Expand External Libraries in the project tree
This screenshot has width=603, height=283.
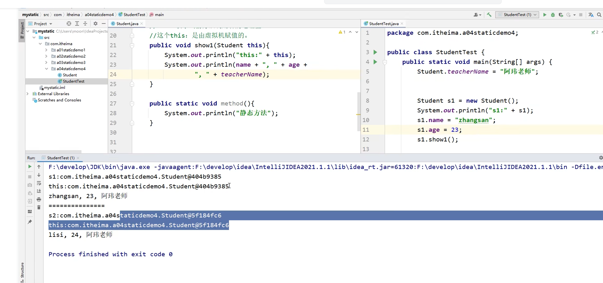(27, 94)
